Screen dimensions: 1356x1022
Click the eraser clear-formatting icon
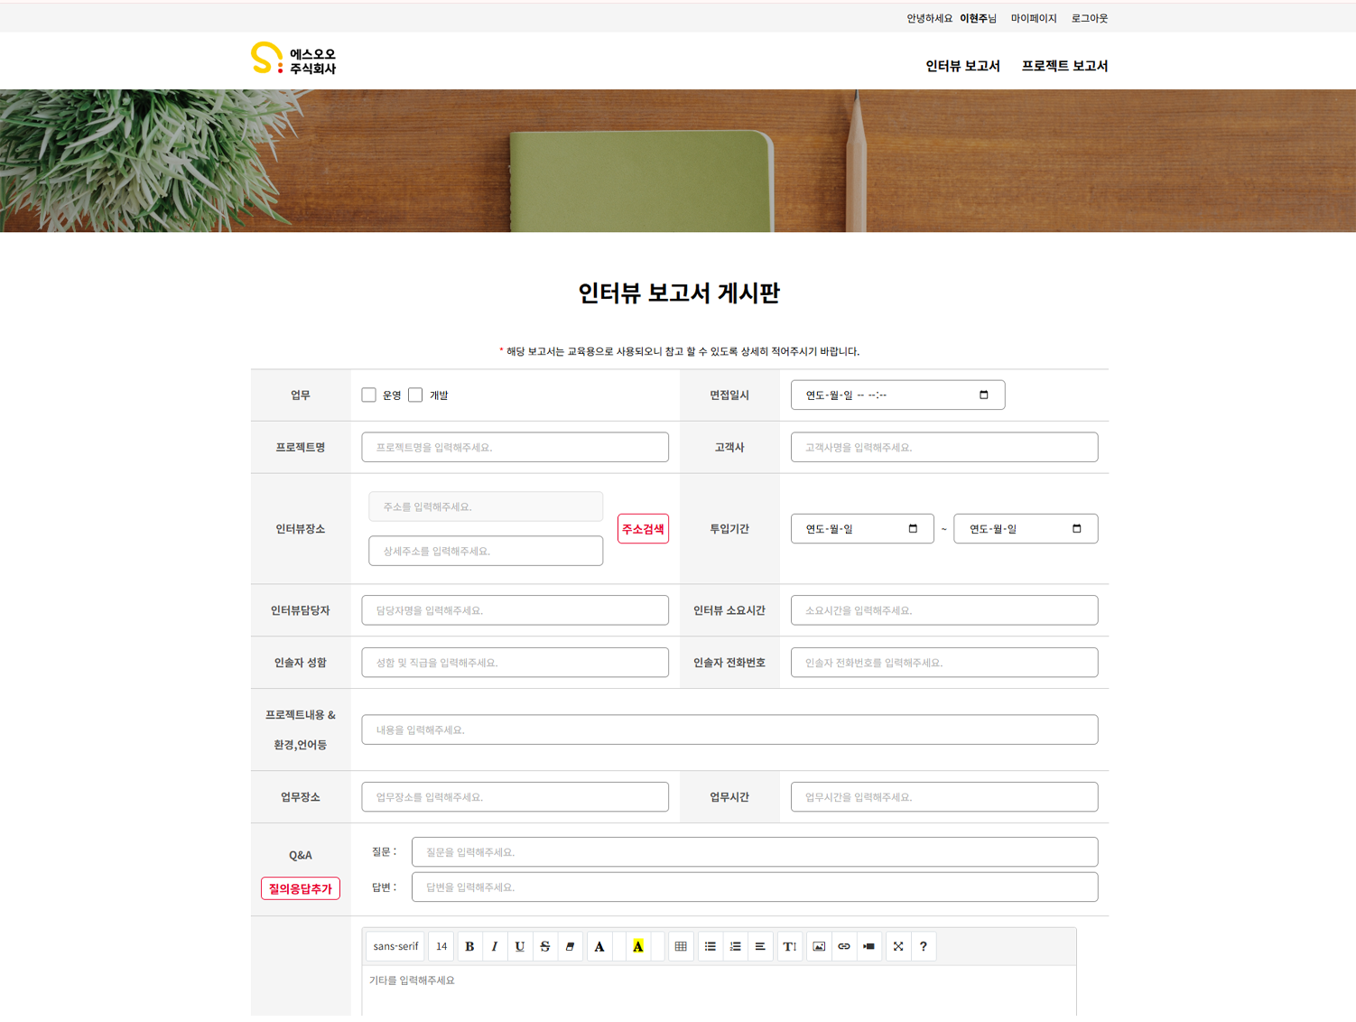coord(570,946)
